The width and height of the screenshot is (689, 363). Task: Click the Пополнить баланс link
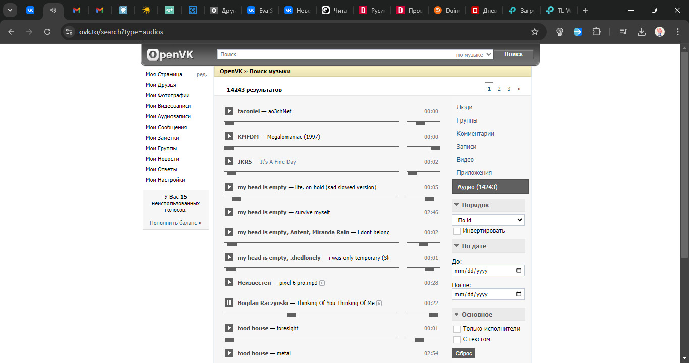pos(175,223)
